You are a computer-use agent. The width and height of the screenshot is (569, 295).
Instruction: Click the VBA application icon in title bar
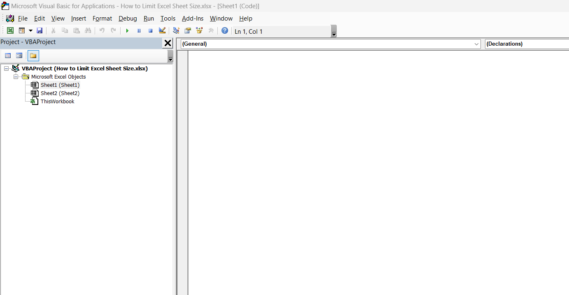pyautogui.click(x=5, y=6)
